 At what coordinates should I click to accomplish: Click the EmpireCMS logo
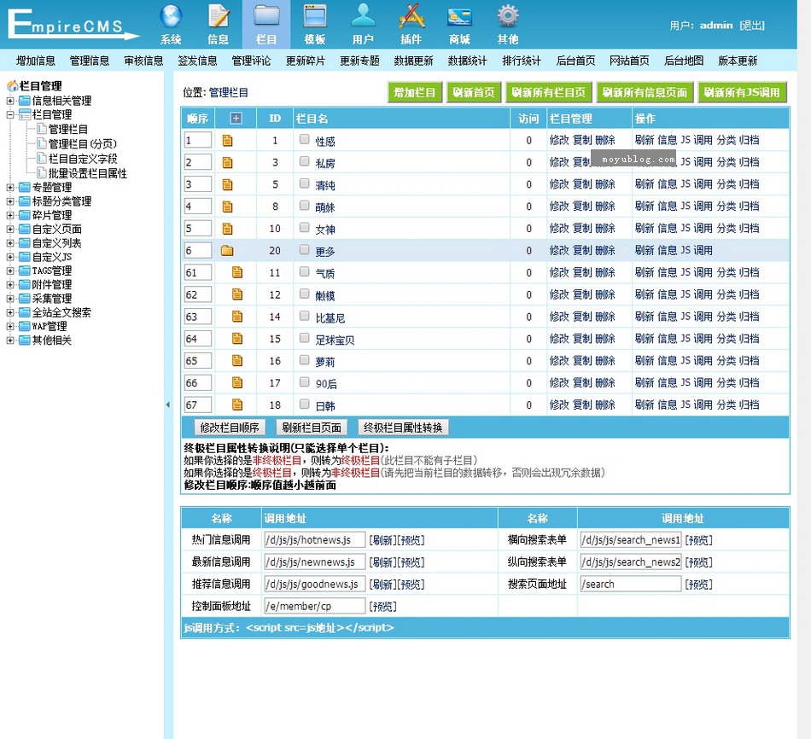[x=73, y=24]
